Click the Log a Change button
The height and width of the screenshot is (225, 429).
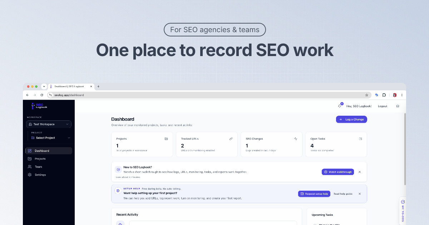coord(351,119)
